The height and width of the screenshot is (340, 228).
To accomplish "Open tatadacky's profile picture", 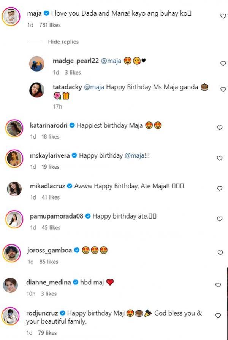I will 37,90.
